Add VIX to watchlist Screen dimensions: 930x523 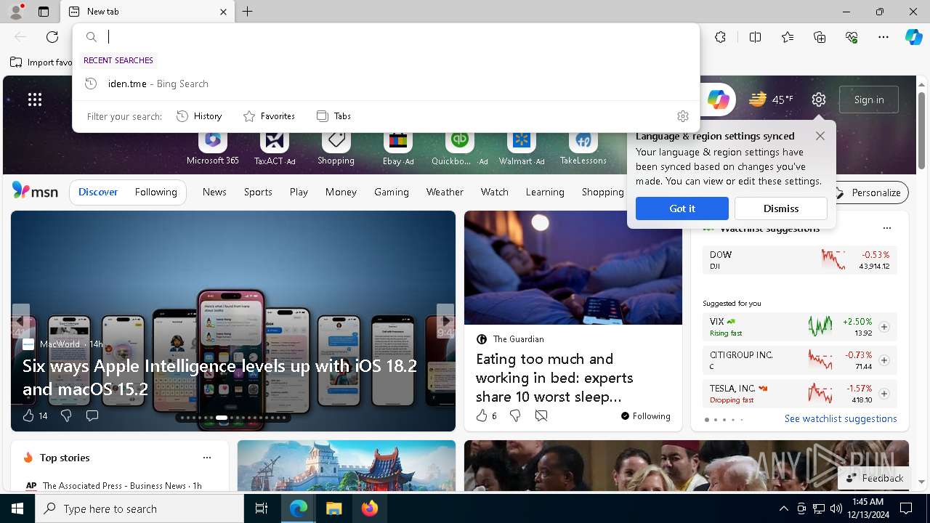[884, 327]
